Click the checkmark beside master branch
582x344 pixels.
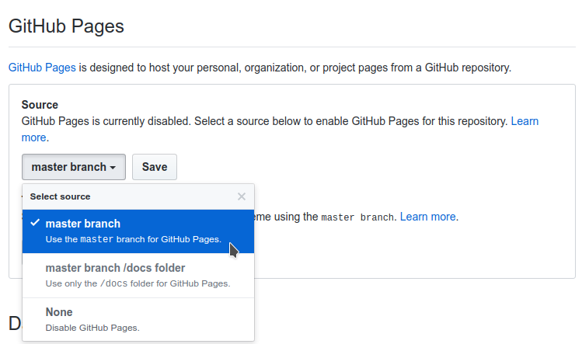click(x=35, y=223)
